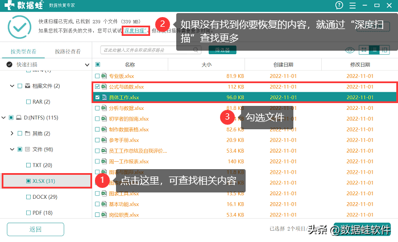Click the 深度扫描 deep scan link
This screenshot has width=398, height=242.
[x=135, y=30]
